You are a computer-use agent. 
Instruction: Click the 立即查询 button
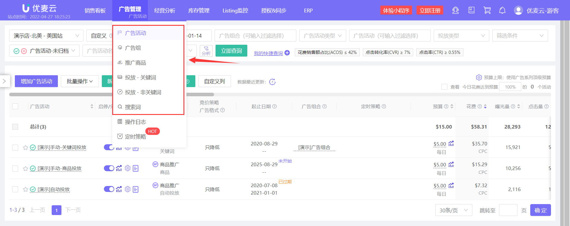(231, 51)
